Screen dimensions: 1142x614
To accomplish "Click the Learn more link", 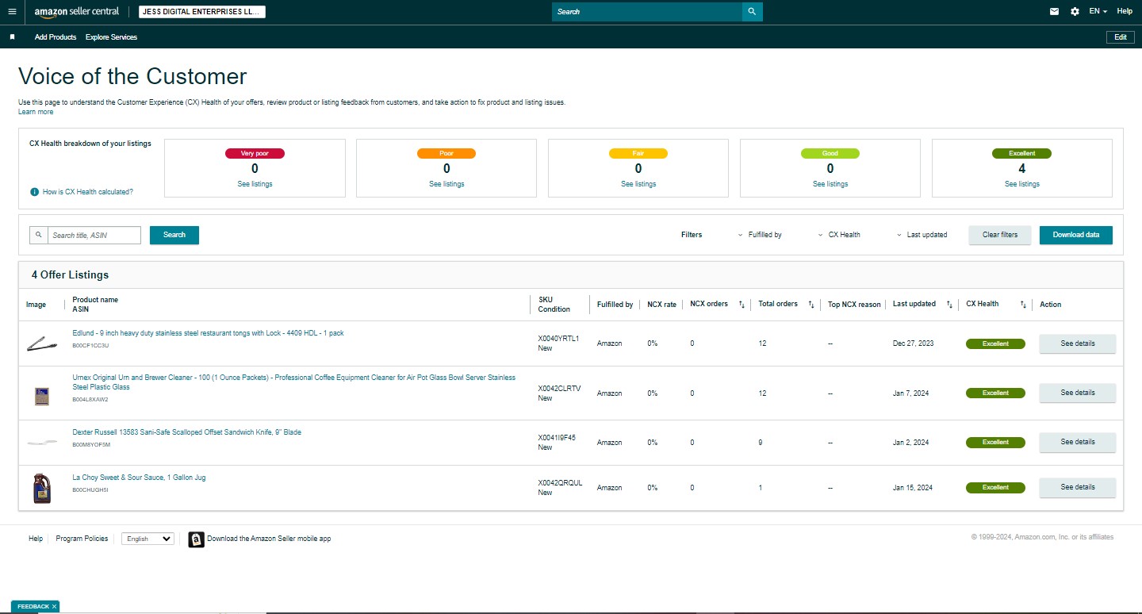I will 36,112.
